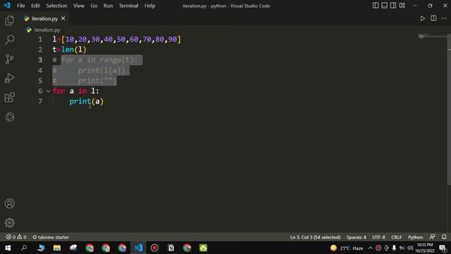
Task: Open the Run menu
Action: [108, 6]
